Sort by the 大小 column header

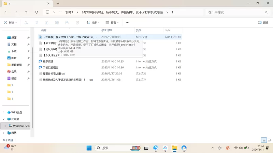tap(167, 30)
